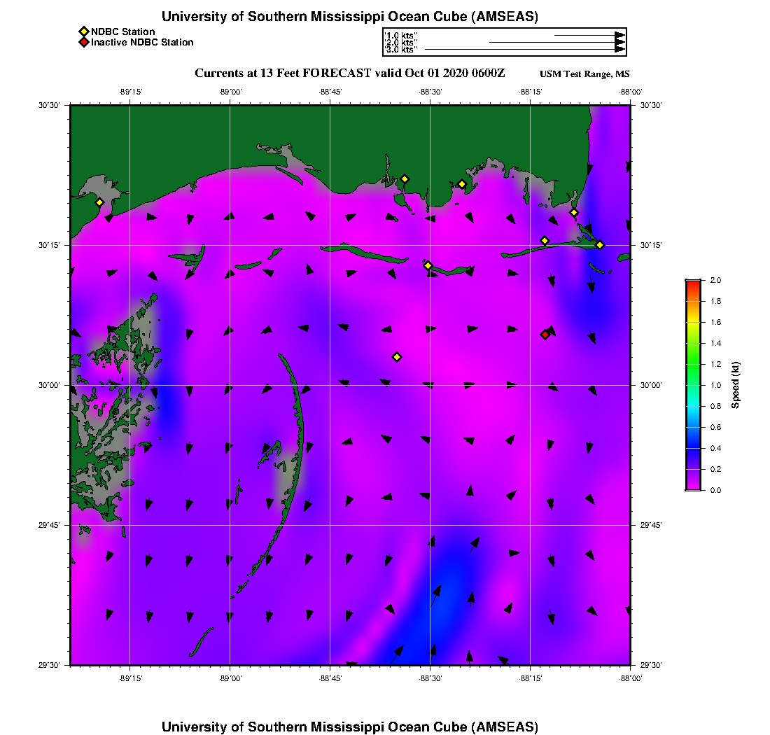The height and width of the screenshot is (735, 770).
Task: Click the 'USM Test Range, MS' label
Action: click(584, 75)
